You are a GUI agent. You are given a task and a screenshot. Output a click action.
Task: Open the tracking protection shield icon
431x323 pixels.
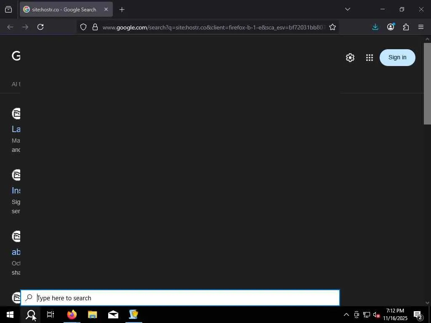click(83, 27)
